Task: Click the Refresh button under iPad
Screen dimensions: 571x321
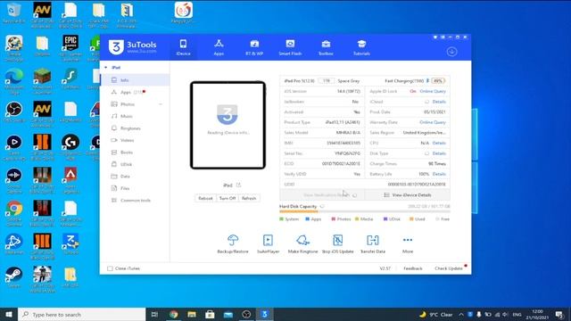Action: point(249,198)
